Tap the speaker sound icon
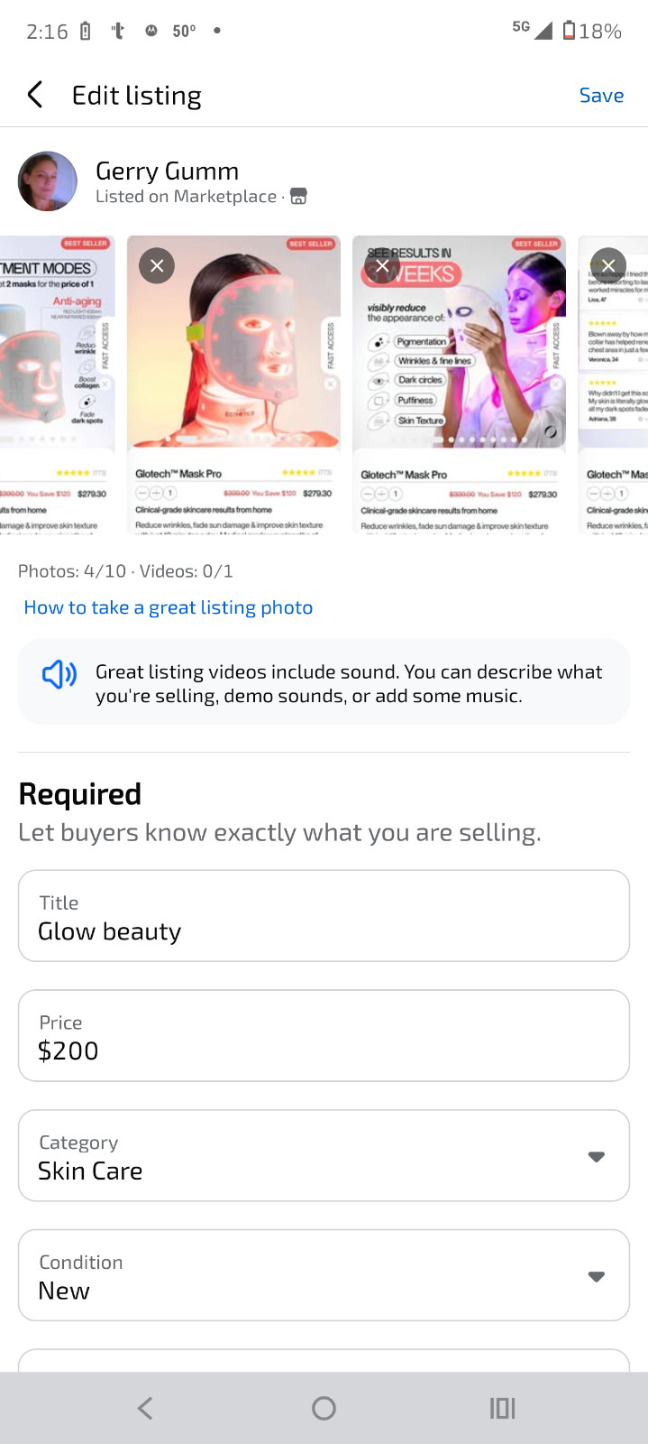648x1444 pixels. (59, 673)
